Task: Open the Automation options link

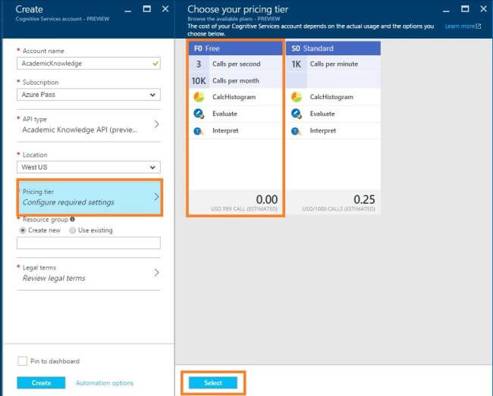Action: point(105,383)
